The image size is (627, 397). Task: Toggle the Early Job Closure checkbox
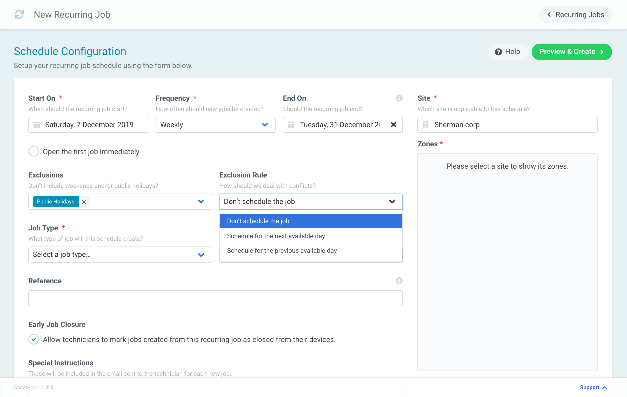click(x=34, y=339)
